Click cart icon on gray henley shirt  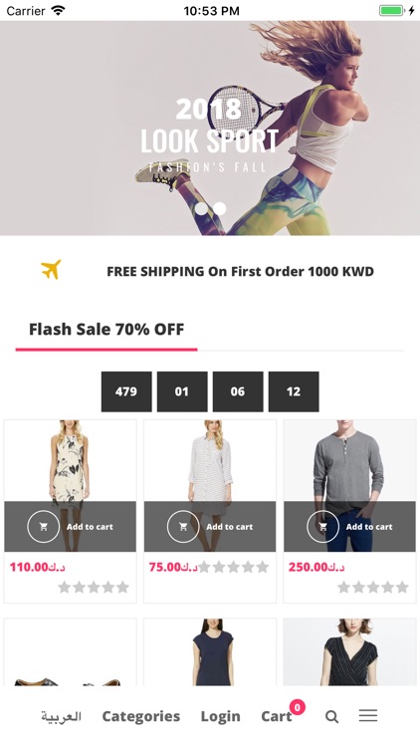tap(322, 527)
